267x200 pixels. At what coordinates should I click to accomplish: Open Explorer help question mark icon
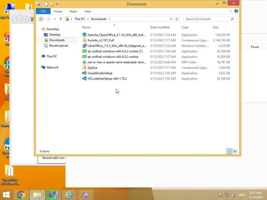pyautogui.click(x=236, y=11)
